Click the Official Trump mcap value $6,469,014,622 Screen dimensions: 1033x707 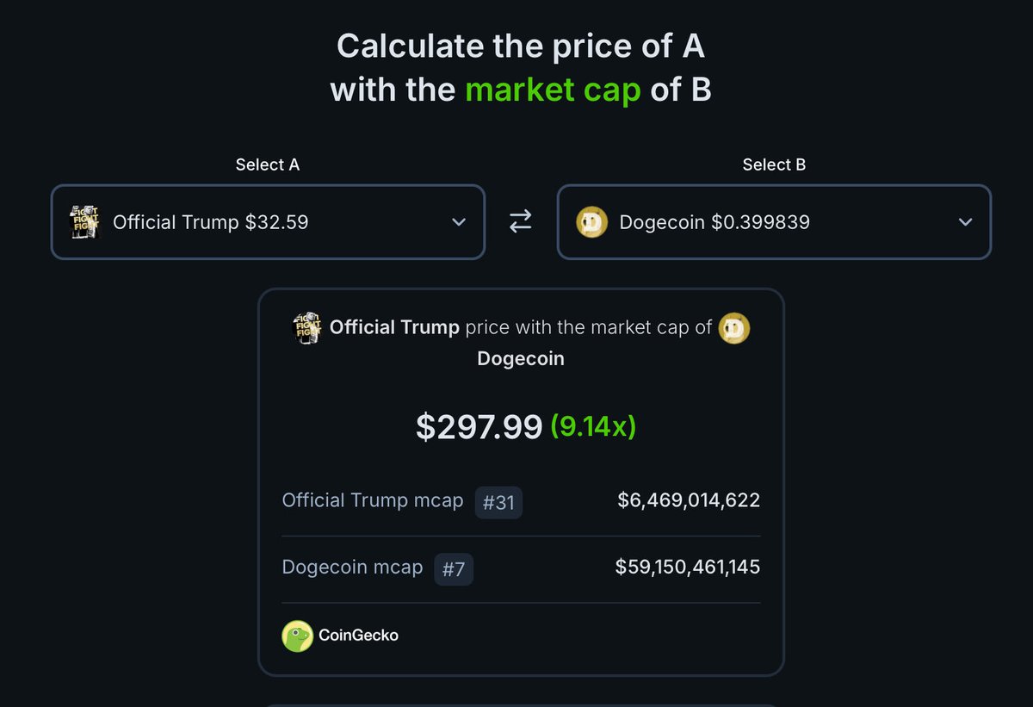click(689, 500)
